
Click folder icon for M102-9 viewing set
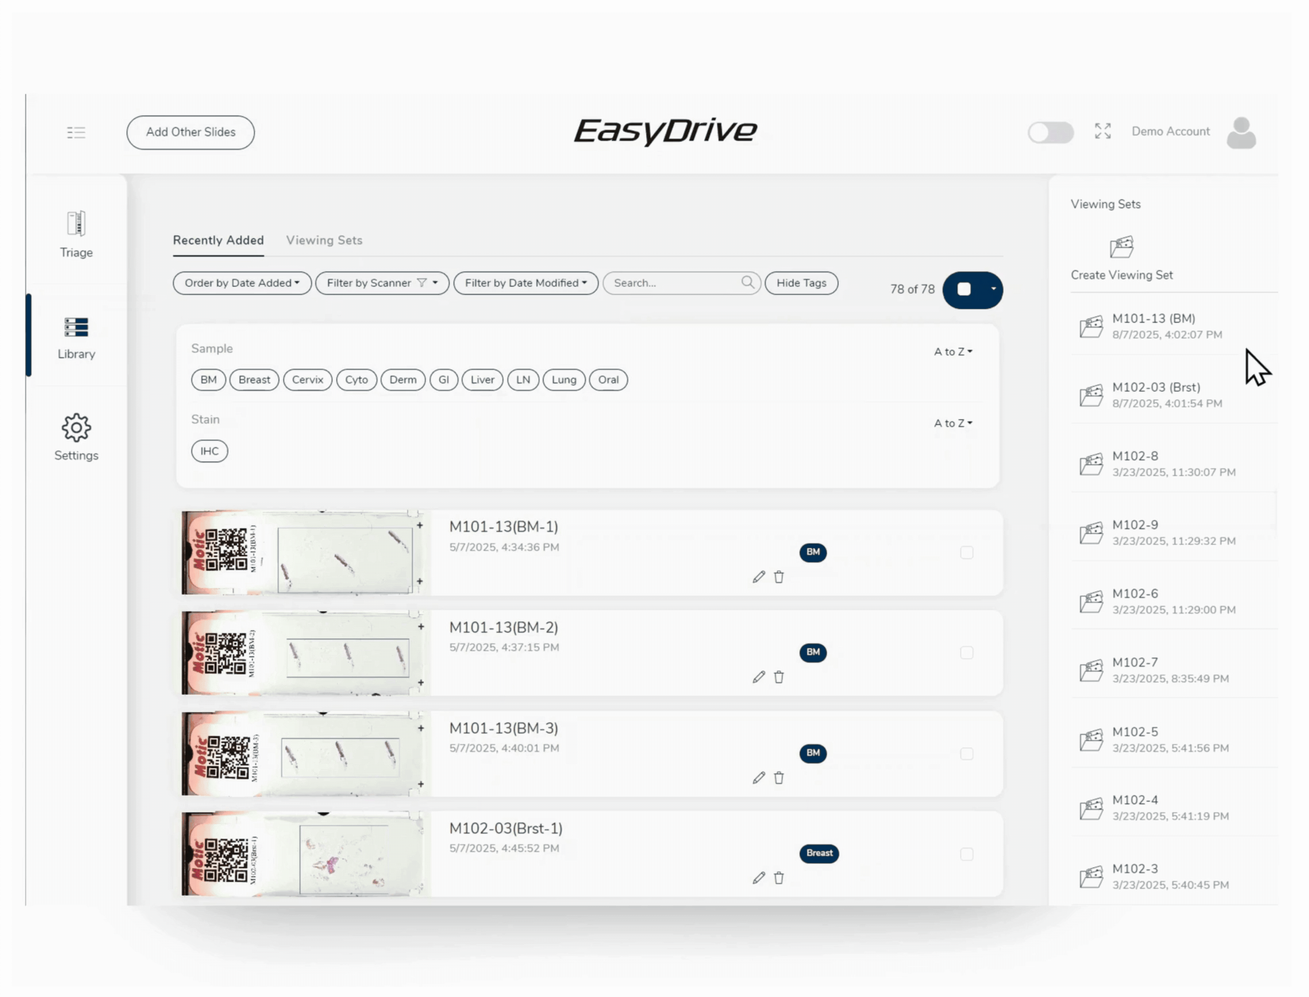click(x=1091, y=533)
